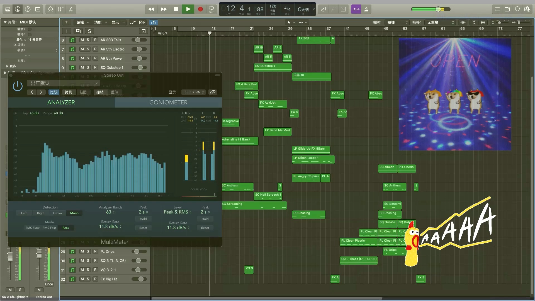Start playback with the green Play button
Viewport: 535px width, 301px height.
point(188,9)
